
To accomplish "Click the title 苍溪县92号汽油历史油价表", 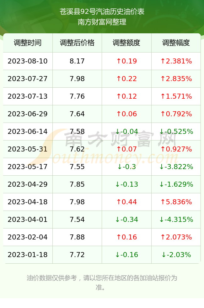I will (102, 12).
